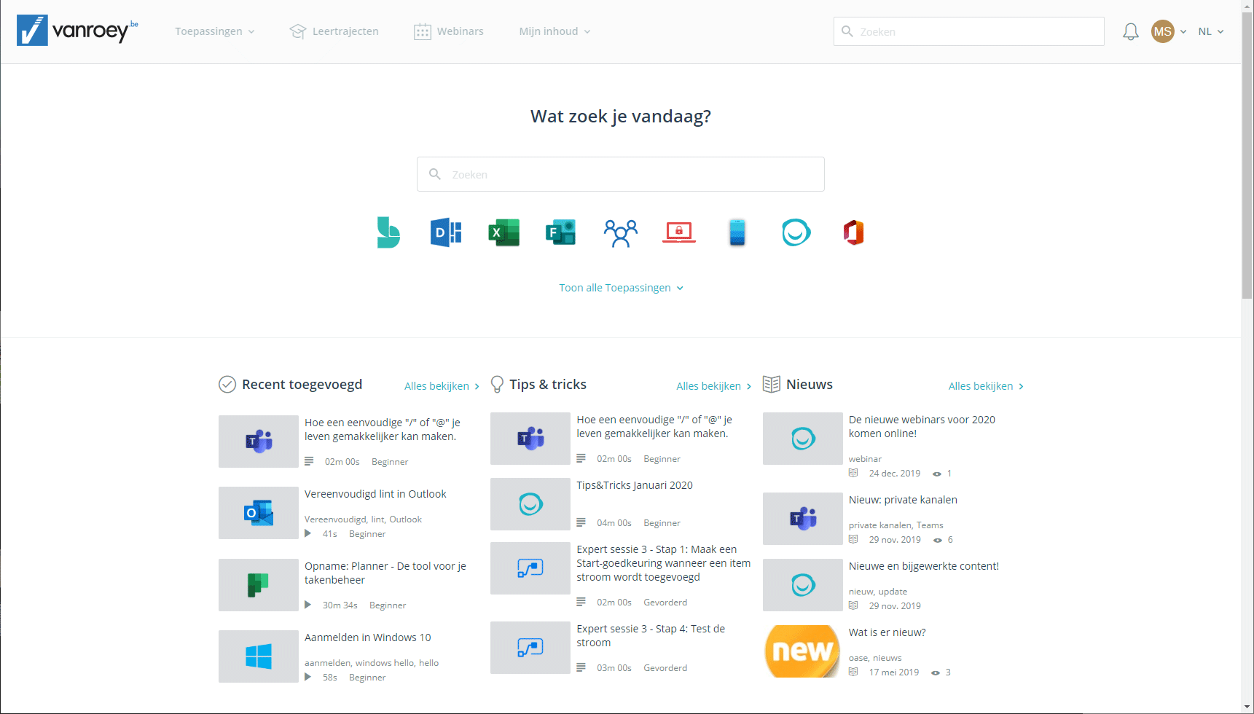This screenshot has width=1254, height=714.
Task: Open Teams thumbnail in Tips & tricks
Action: click(x=530, y=439)
